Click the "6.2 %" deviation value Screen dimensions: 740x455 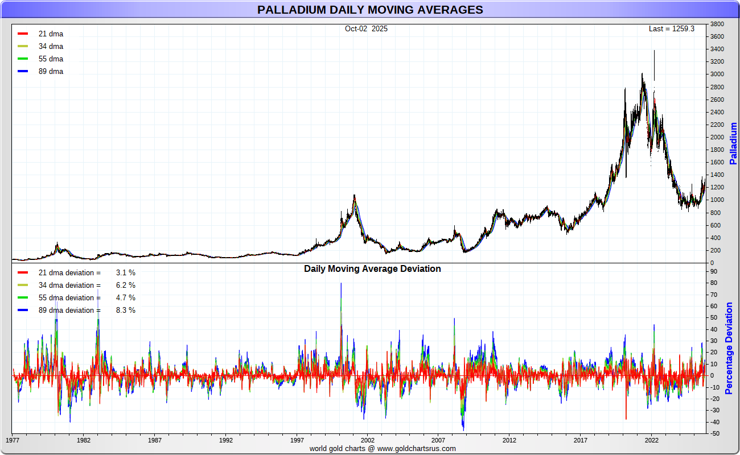tap(126, 286)
